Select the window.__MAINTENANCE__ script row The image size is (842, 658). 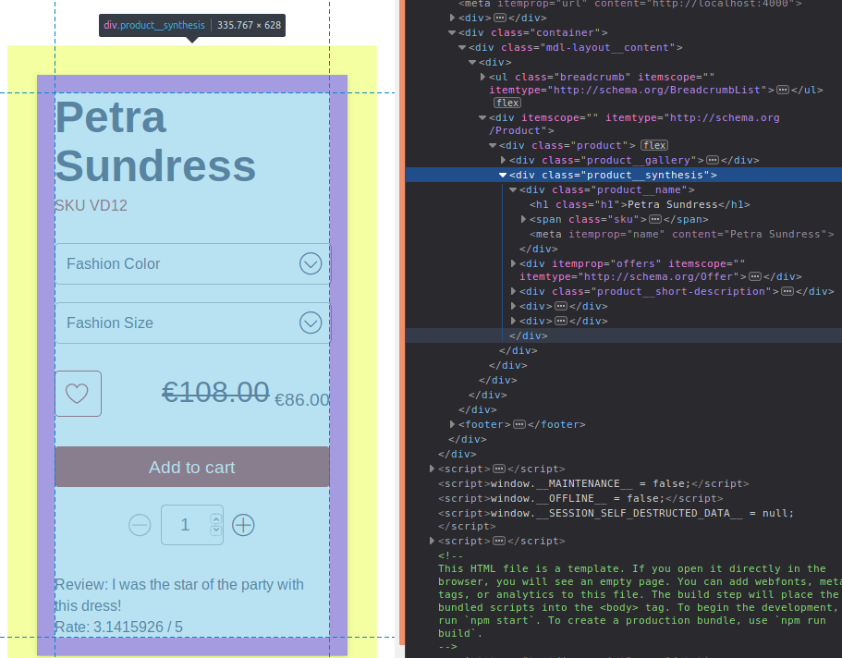pos(593,483)
